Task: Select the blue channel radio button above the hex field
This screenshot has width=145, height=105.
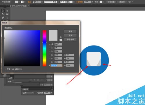Action: click(x=50, y=62)
